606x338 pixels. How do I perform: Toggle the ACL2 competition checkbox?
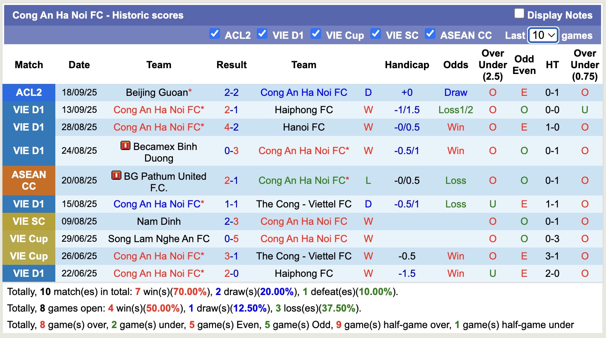click(215, 34)
